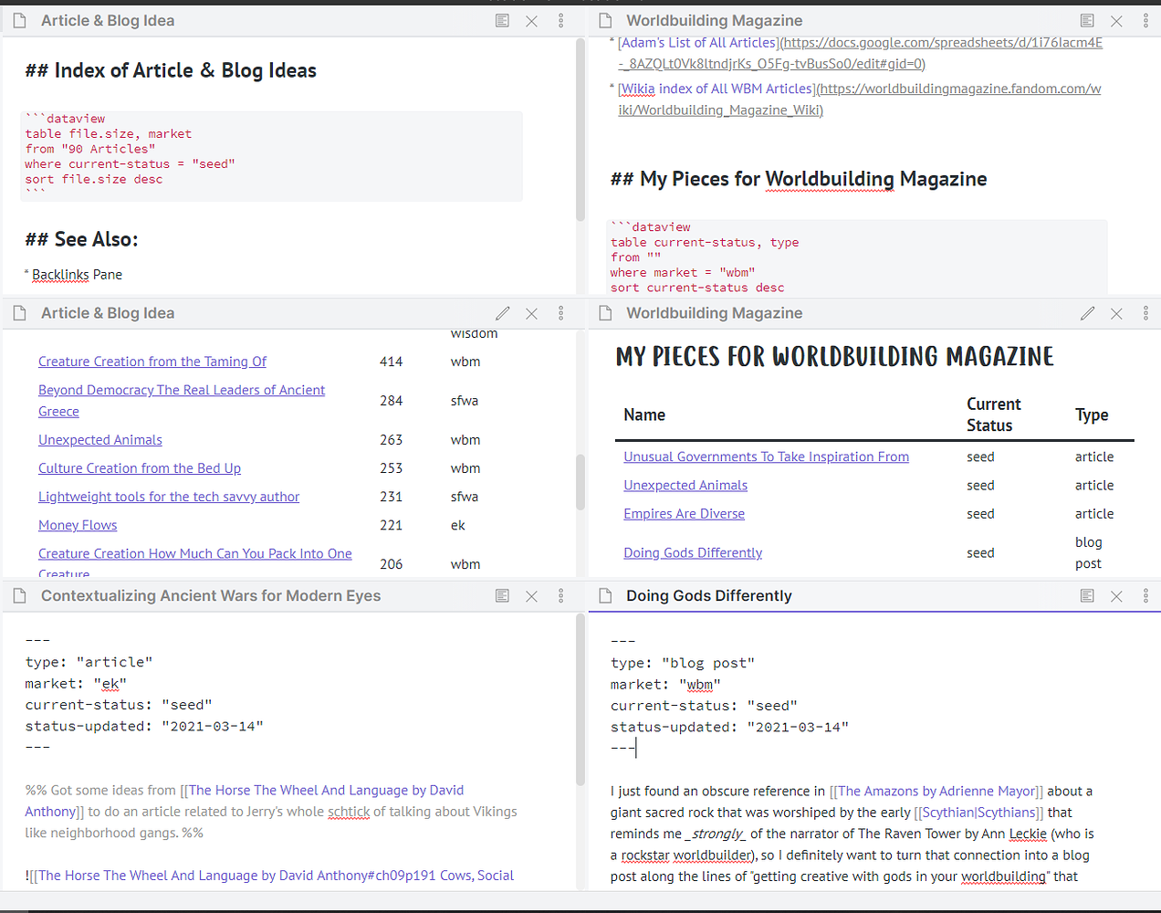The height and width of the screenshot is (913, 1161).
Task: Toggle reading view in Doing Gods Differently pane
Action: 1087,595
